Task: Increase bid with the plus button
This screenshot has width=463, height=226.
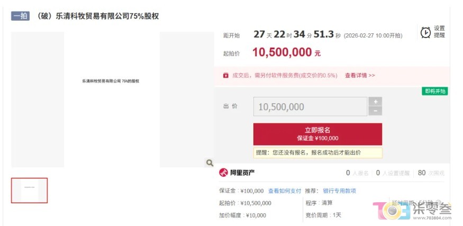Action: [375, 102]
